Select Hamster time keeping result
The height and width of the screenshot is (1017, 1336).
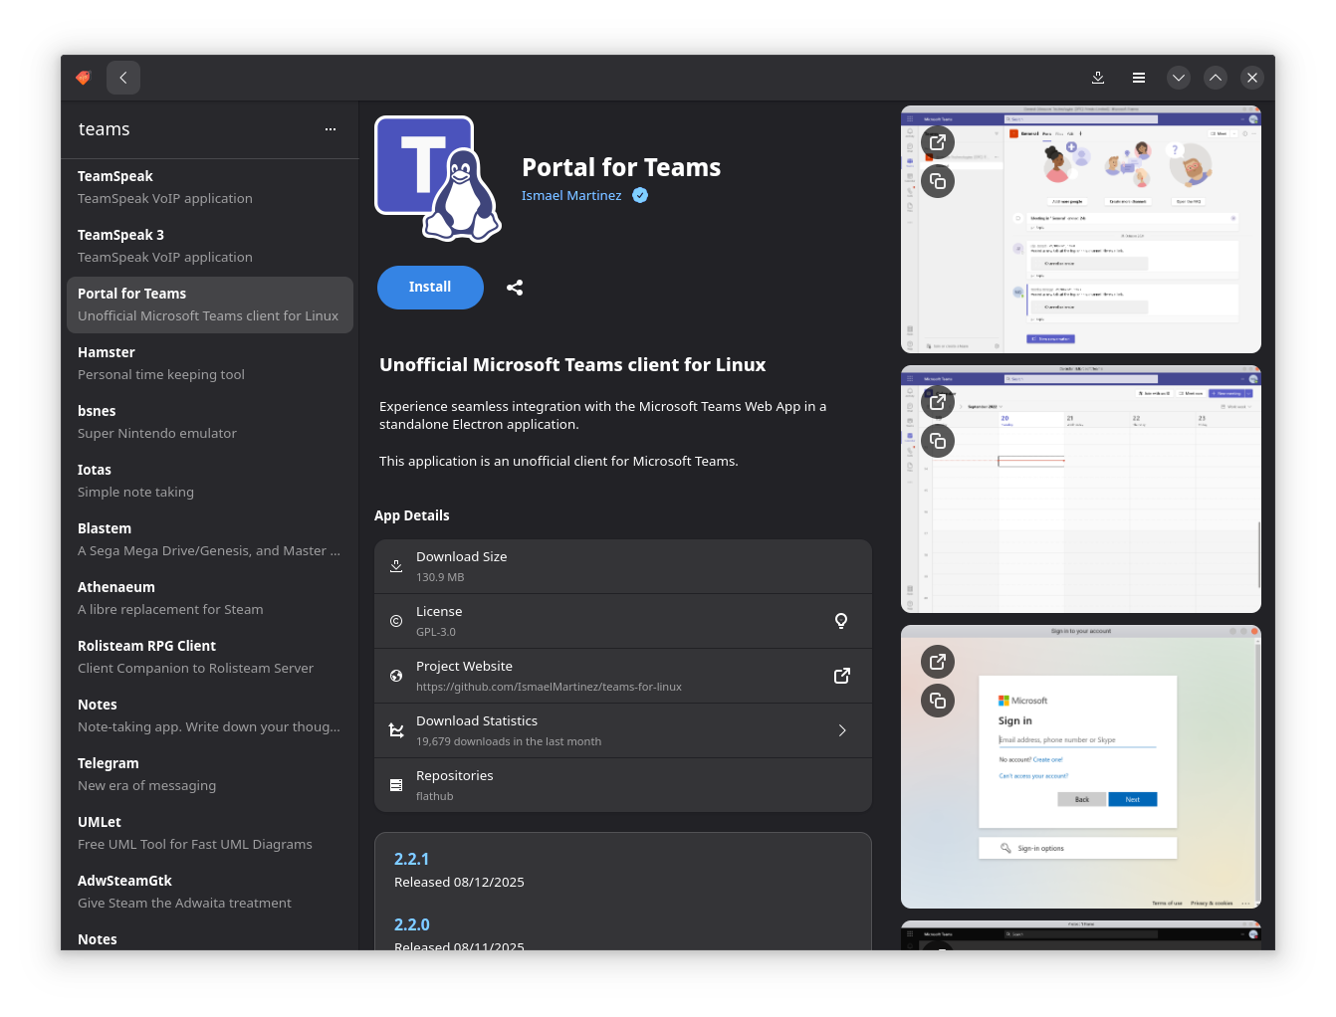(x=210, y=363)
